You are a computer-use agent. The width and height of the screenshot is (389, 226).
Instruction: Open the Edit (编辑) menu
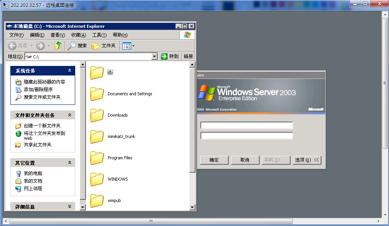(37, 35)
